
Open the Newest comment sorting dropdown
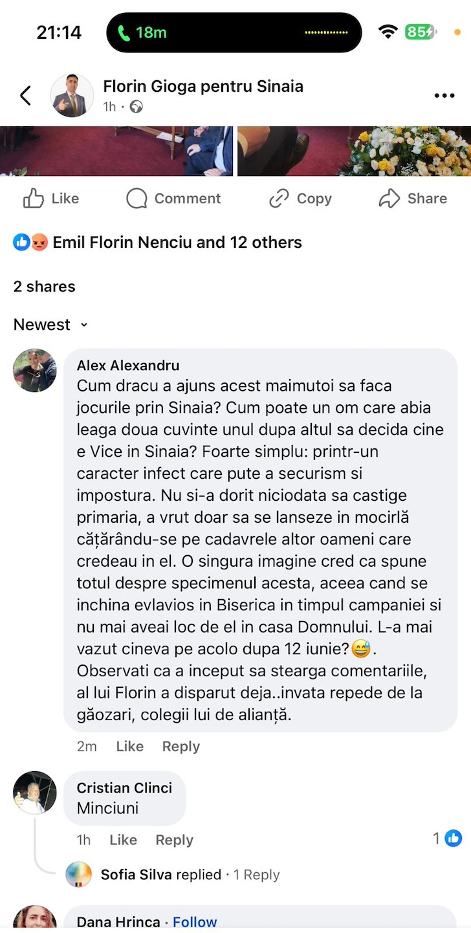pyautogui.click(x=51, y=324)
